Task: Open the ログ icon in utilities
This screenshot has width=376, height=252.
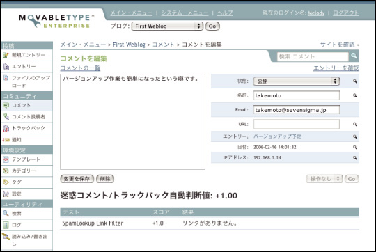Action: coord(6,225)
